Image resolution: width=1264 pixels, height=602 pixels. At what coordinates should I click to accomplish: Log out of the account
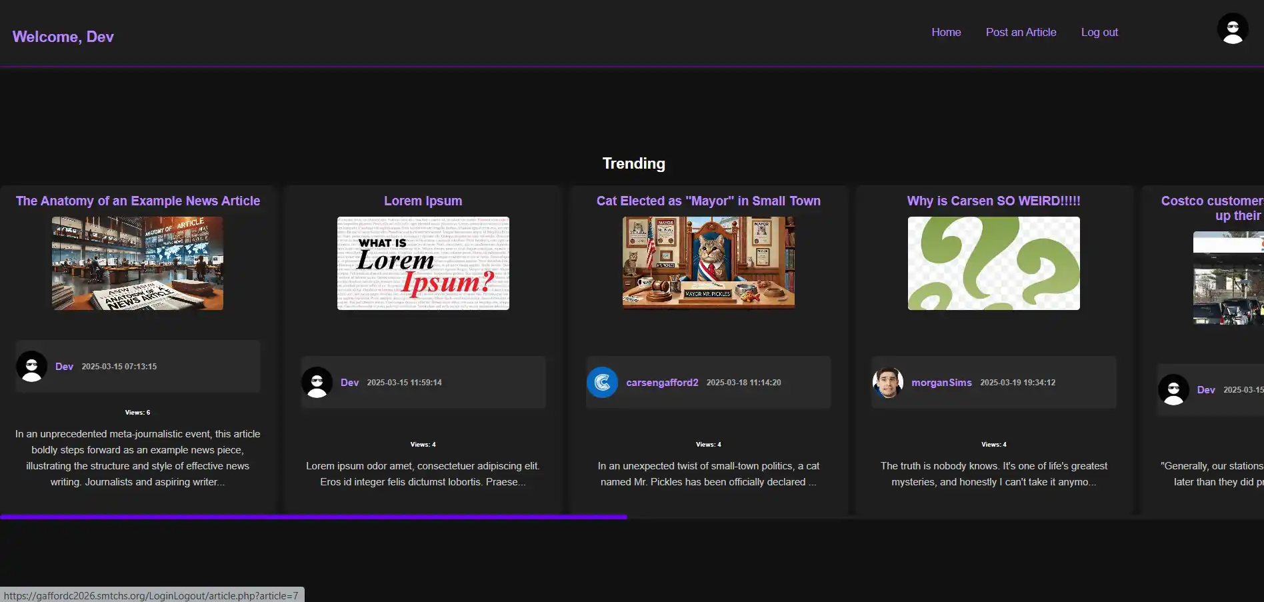[1099, 32]
